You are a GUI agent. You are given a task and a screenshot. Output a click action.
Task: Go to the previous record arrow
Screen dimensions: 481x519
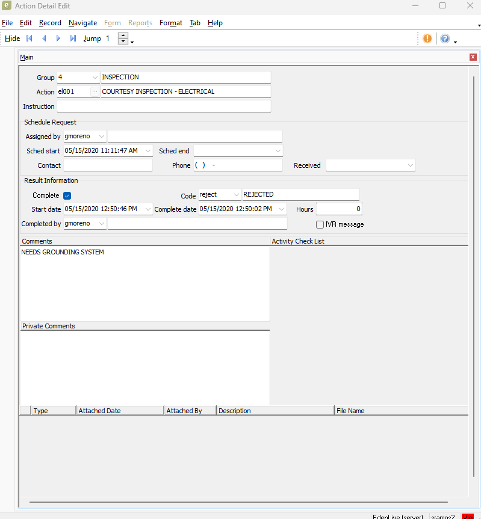44,38
